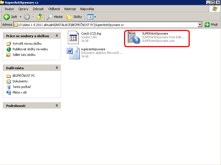Click Tento počítač computer icon
Image resolution: width=221 pixels, height=165 pixels.
click(9, 87)
